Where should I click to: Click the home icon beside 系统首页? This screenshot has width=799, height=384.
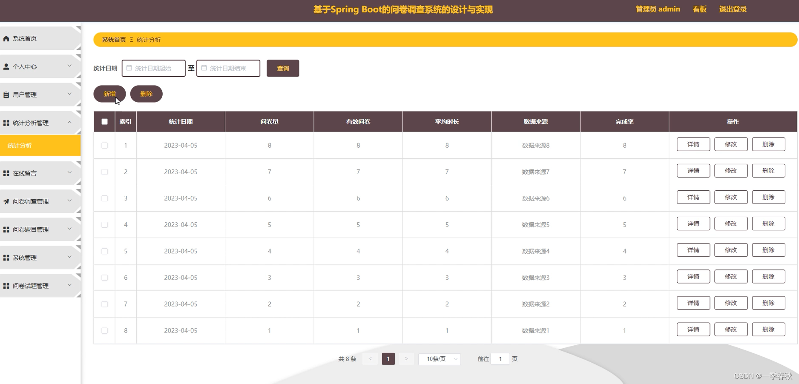click(x=6, y=39)
